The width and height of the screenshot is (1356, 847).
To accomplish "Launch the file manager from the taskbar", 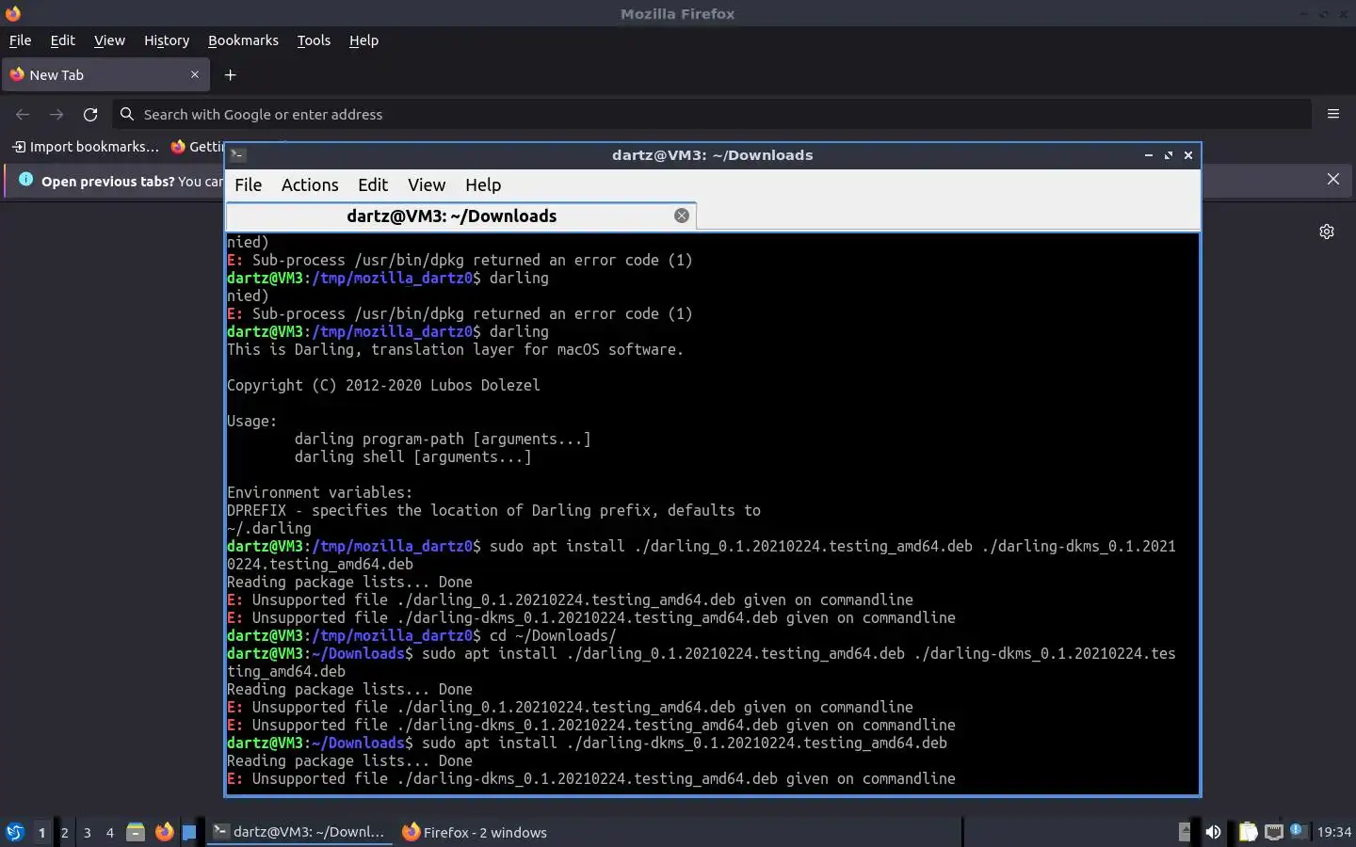I will [x=136, y=832].
